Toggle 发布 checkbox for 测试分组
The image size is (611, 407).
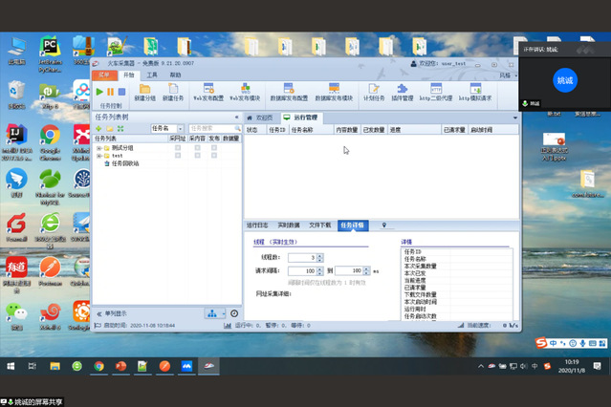pos(212,148)
